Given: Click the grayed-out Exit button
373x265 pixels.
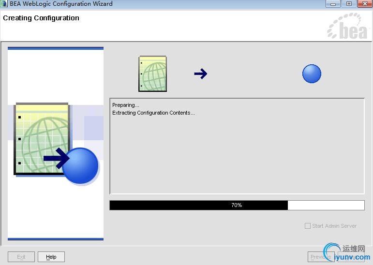Looking at the screenshot, I should point(21,257).
